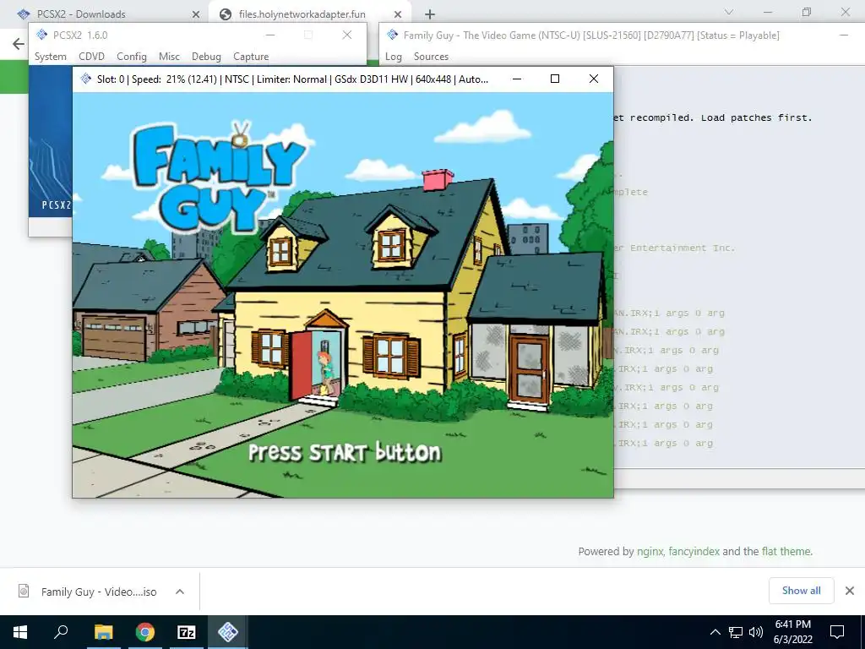Minimize the game render window

[517, 79]
